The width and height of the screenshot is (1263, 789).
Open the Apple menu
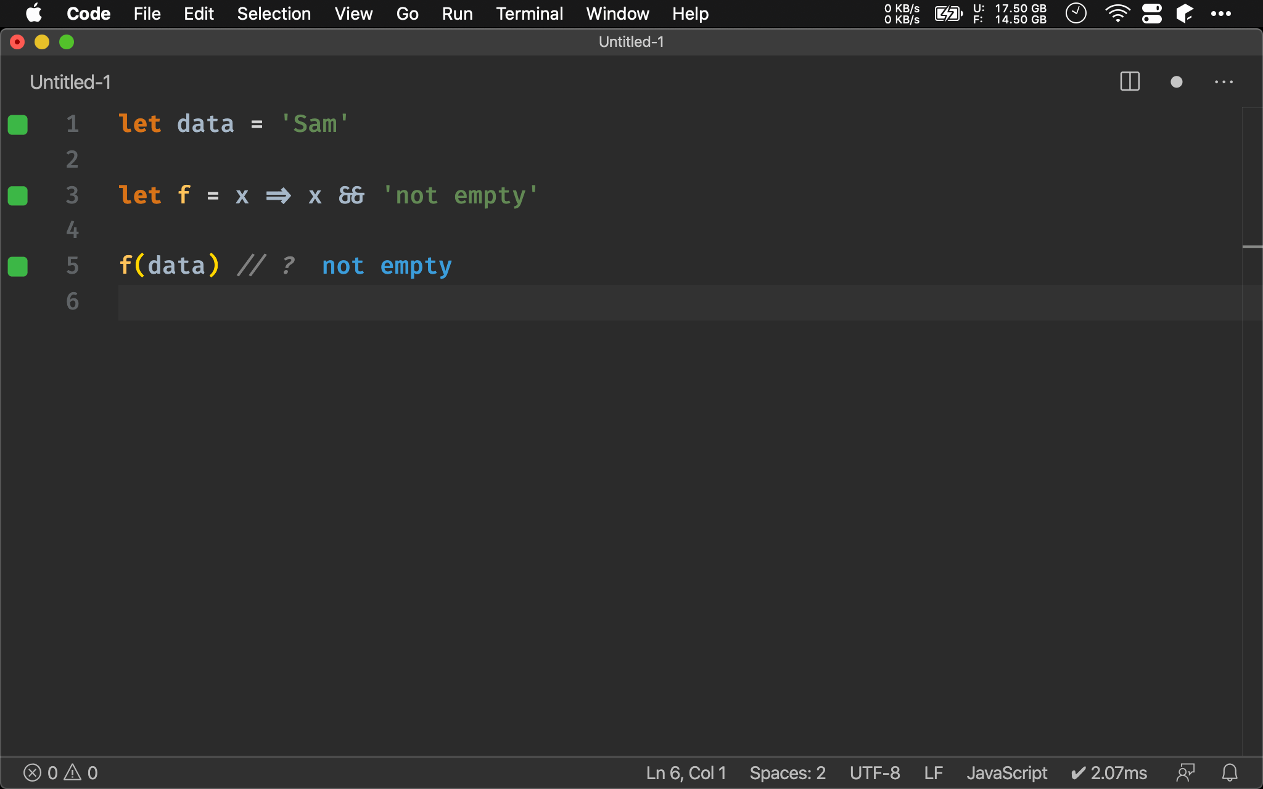click(x=34, y=13)
